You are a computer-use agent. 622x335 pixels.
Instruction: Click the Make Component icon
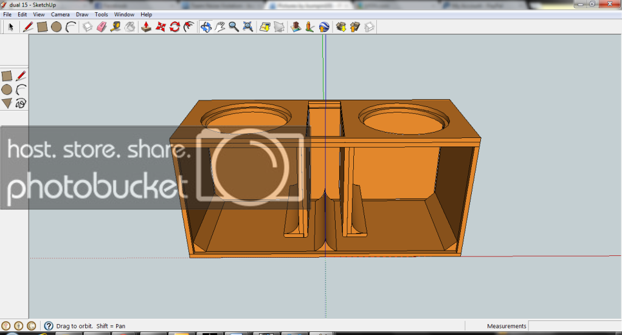(88, 27)
